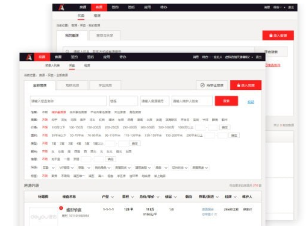This screenshot has height=226, width=306.
Task: Focus the 请输入楼盘名称 input field
Action: [x=68, y=101]
